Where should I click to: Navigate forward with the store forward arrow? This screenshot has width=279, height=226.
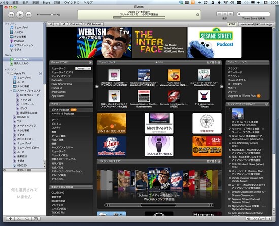click(56, 24)
